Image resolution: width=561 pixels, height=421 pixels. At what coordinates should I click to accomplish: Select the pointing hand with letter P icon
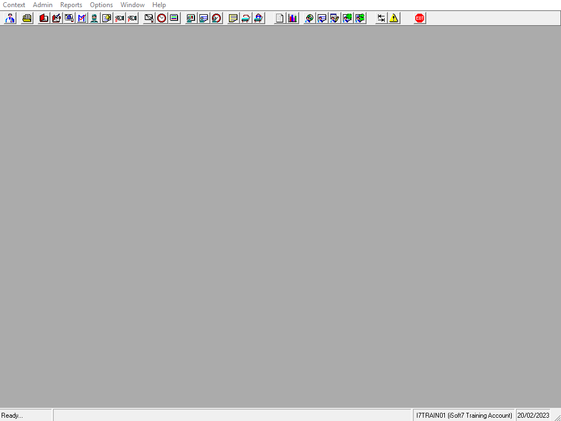[132, 18]
